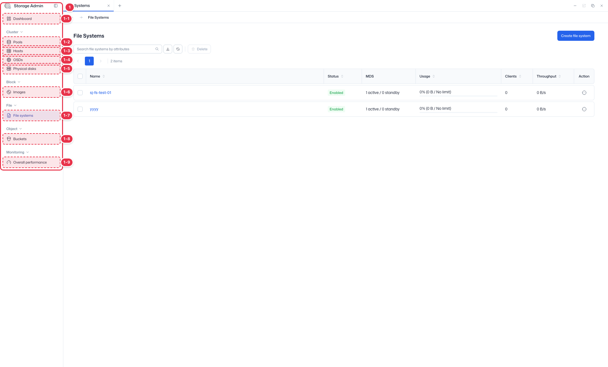Click the plus icon to add a new tab
608x367 pixels.
(x=120, y=6)
